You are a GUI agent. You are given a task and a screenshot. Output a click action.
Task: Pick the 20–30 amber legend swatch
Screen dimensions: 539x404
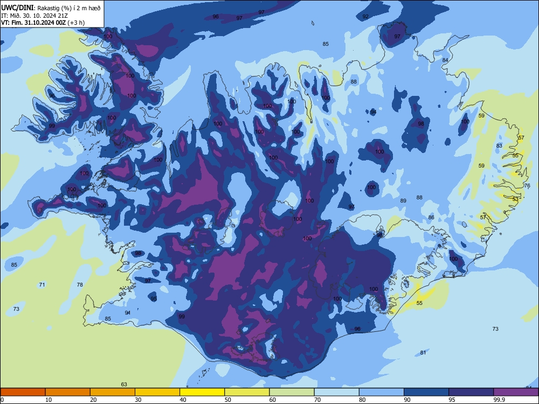tap(113, 392)
